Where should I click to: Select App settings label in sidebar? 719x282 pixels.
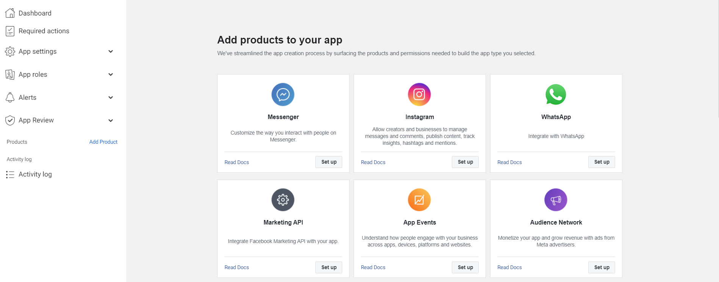coord(38,51)
